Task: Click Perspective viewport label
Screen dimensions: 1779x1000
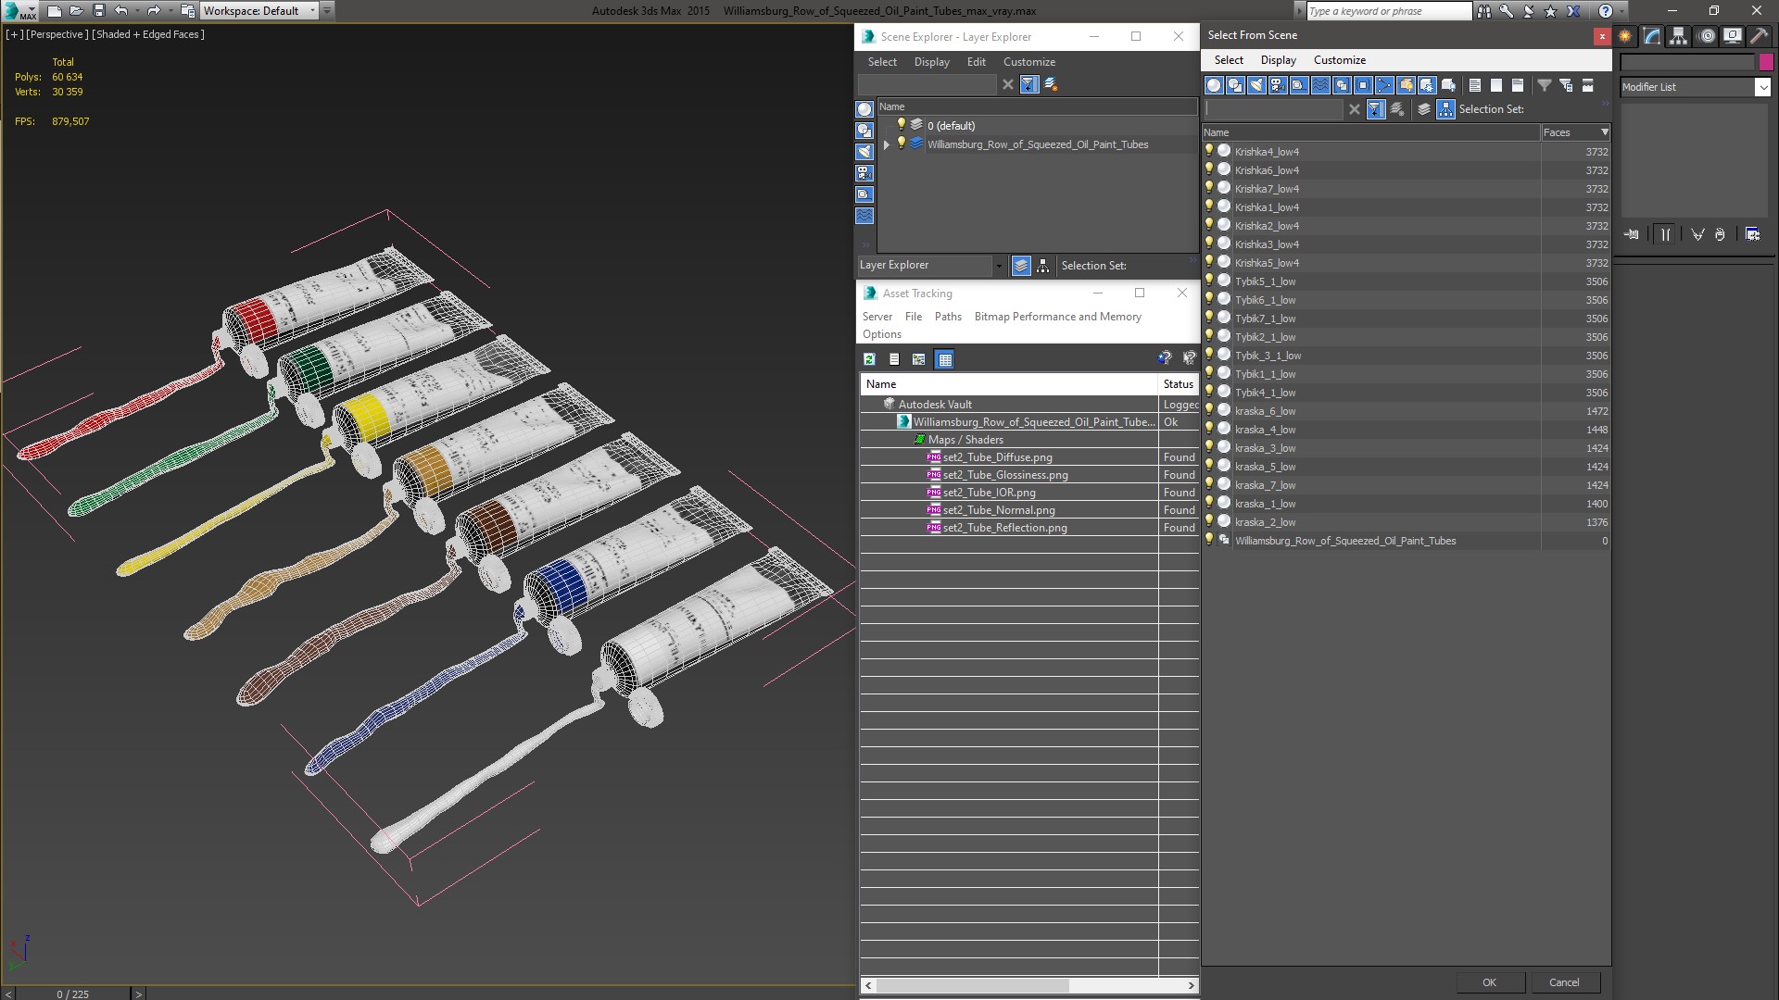Action: tap(57, 34)
